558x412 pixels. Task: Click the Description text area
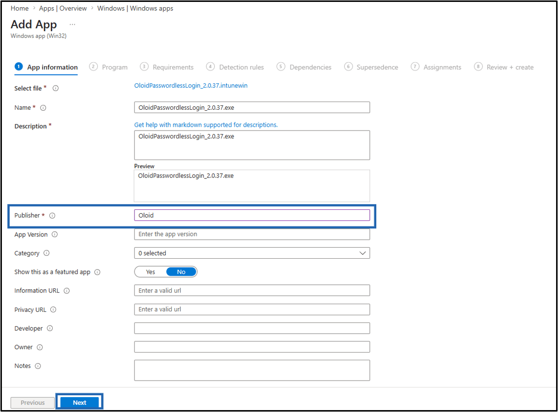(x=252, y=145)
